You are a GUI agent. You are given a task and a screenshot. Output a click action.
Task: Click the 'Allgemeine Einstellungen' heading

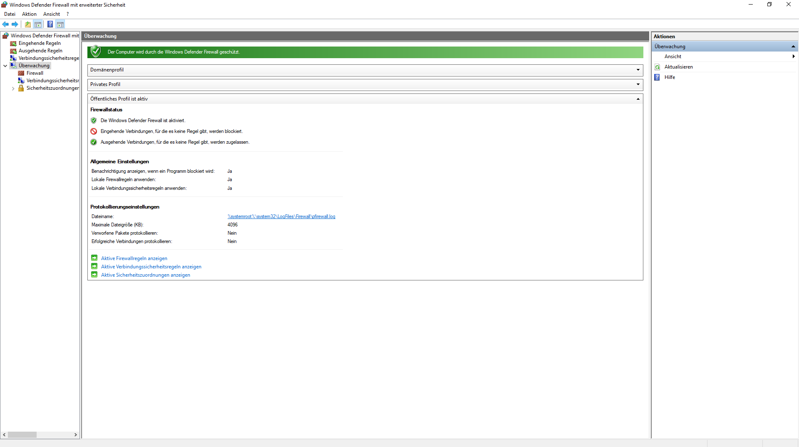pyautogui.click(x=119, y=162)
